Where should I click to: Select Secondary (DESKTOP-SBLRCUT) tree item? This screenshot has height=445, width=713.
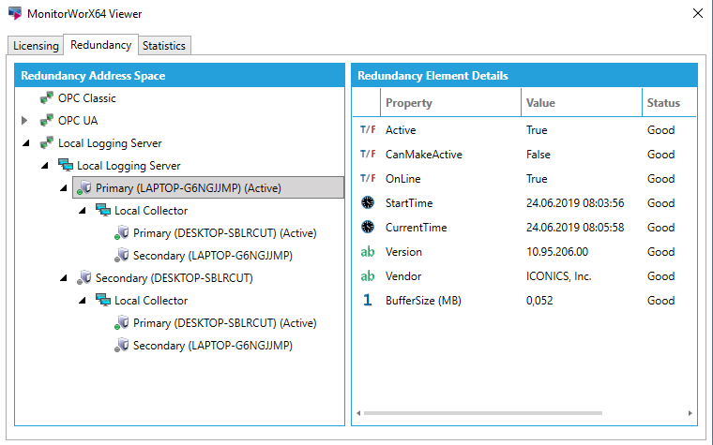(174, 278)
